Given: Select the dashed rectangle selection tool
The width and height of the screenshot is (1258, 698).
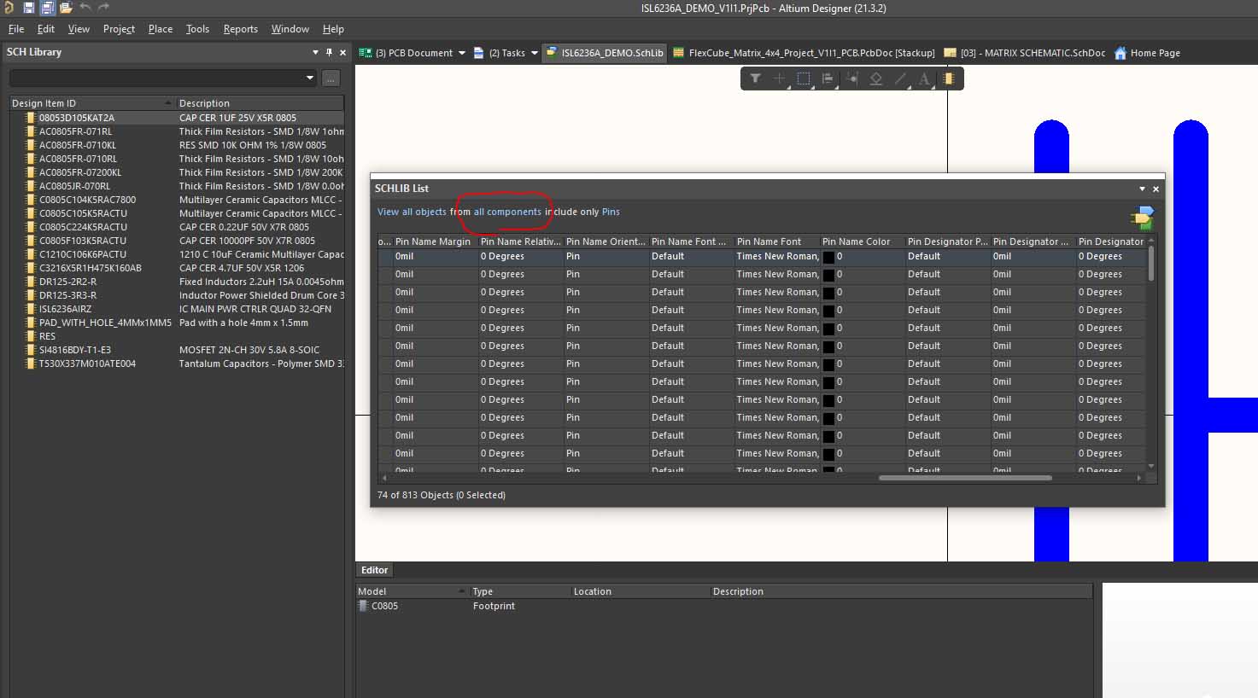Looking at the screenshot, I should pos(803,79).
